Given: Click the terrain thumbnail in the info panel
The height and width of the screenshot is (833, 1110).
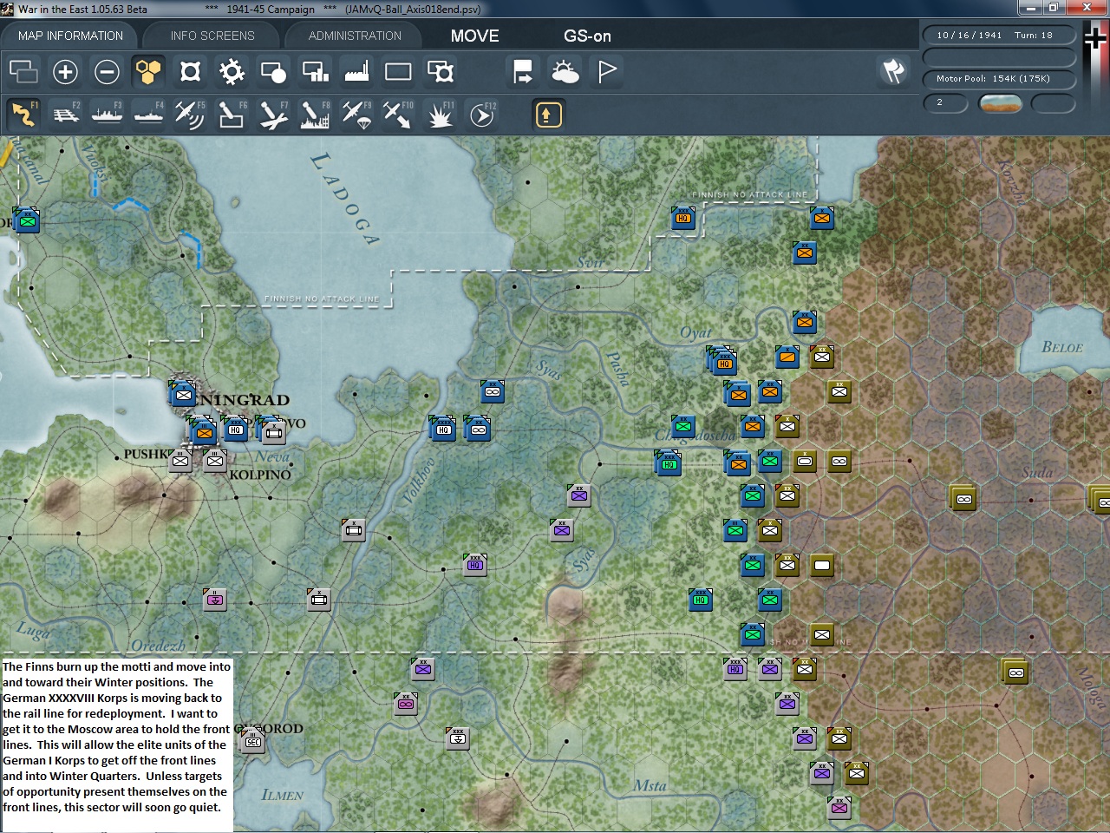Looking at the screenshot, I should pos(1000,103).
